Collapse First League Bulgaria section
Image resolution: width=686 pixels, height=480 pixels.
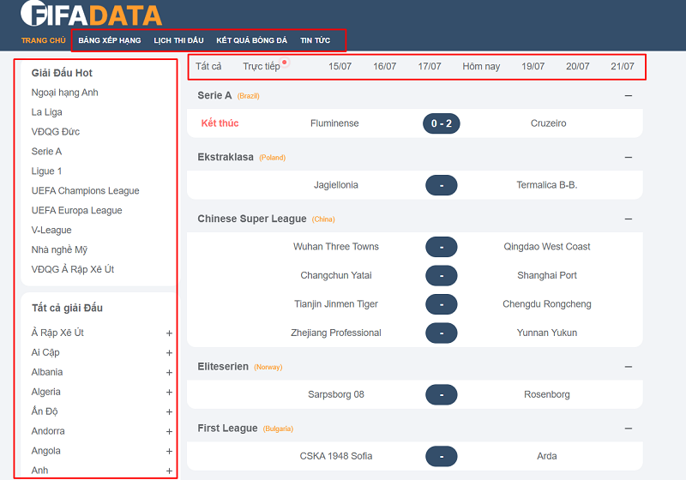629,428
